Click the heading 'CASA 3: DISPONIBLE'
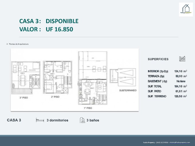This screenshot has width=195, height=146. click(x=49, y=21)
